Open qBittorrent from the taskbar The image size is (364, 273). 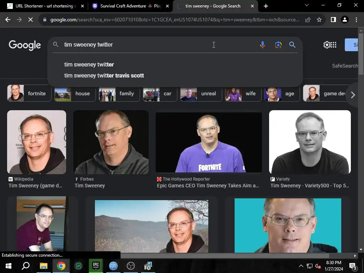(113, 266)
